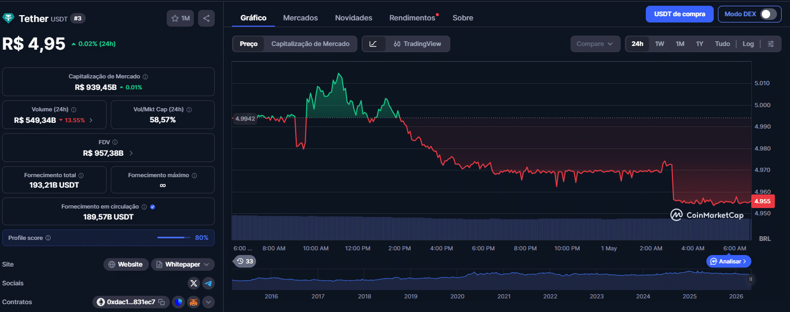Click the 4.9942 opening price label

245,119
